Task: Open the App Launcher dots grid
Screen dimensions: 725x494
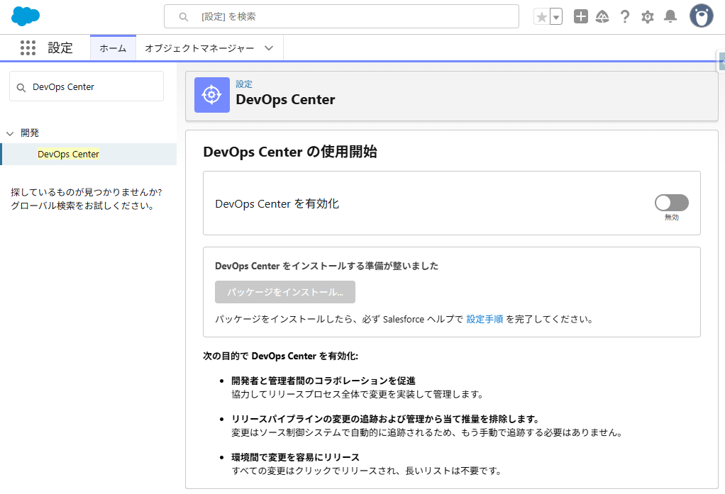Action: [x=28, y=47]
